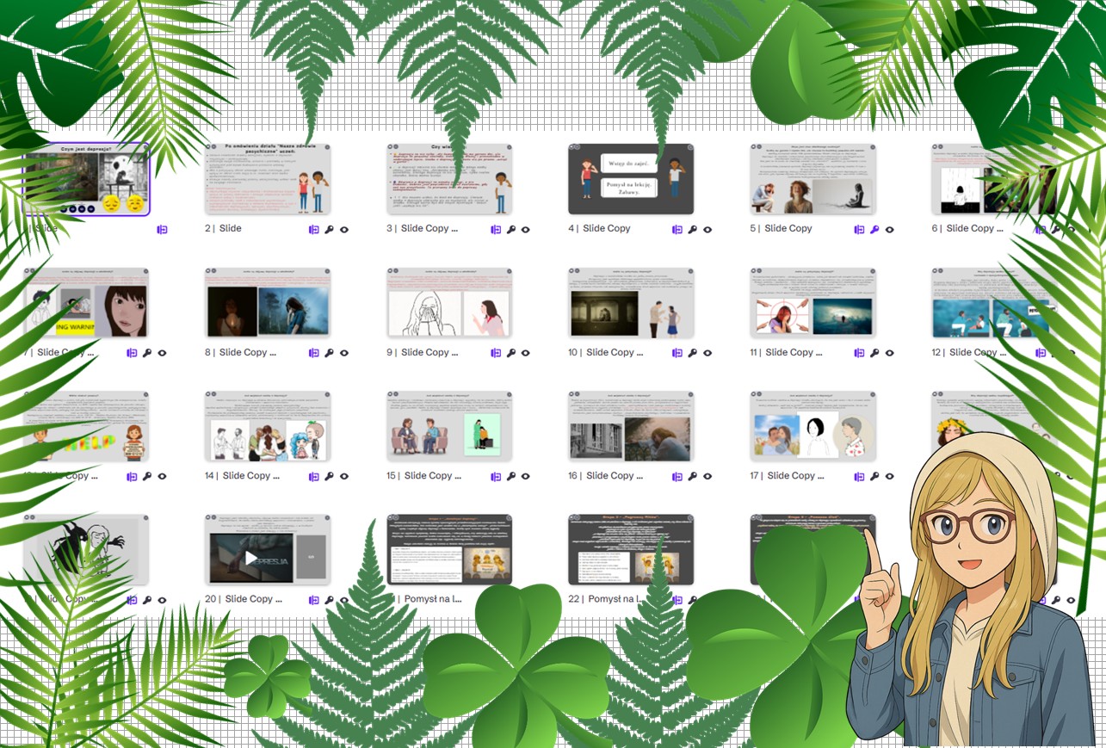This screenshot has width=1106, height=748.
Task: Click the purple navigation icon for slide 11
Action: coord(860,353)
